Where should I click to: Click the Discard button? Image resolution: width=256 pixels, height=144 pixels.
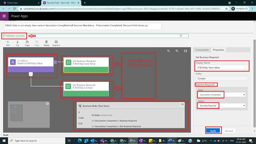coord(229,131)
